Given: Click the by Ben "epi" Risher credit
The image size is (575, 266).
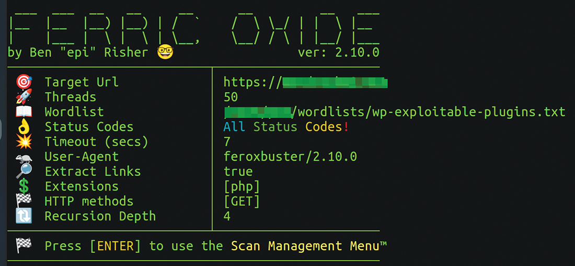Looking at the screenshot, I should pos(78,53).
